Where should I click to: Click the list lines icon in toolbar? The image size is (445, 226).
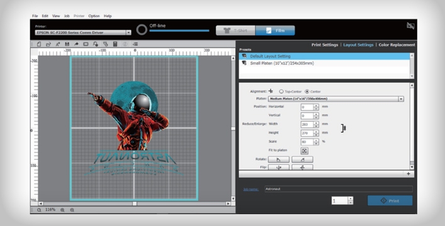pyautogui.click(x=135, y=44)
